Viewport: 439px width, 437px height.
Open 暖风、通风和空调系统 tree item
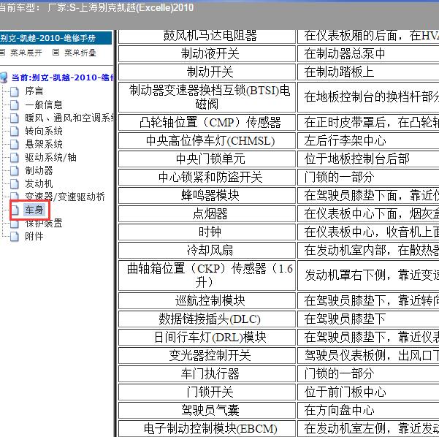(x=69, y=118)
